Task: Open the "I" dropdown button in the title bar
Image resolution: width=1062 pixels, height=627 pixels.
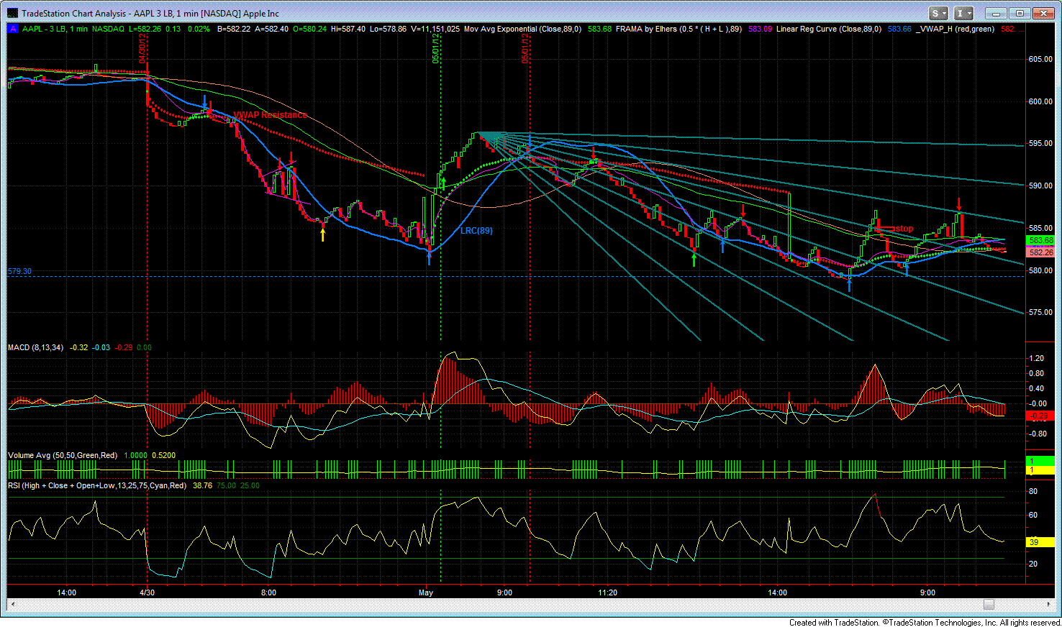Action: click(x=963, y=13)
